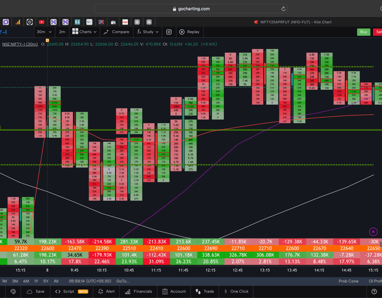The height and width of the screenshot is (298, 382).
Task: Select delta cell 198.23K in top row
Action: click(x=48, y=242)
